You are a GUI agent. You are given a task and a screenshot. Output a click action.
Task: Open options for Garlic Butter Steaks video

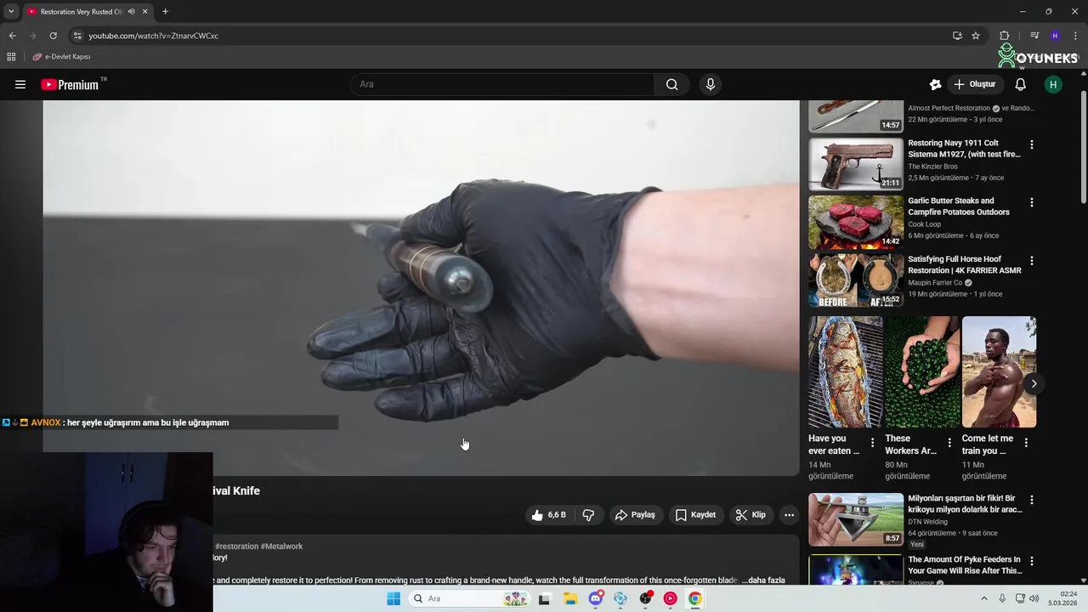click(1032, 202)
